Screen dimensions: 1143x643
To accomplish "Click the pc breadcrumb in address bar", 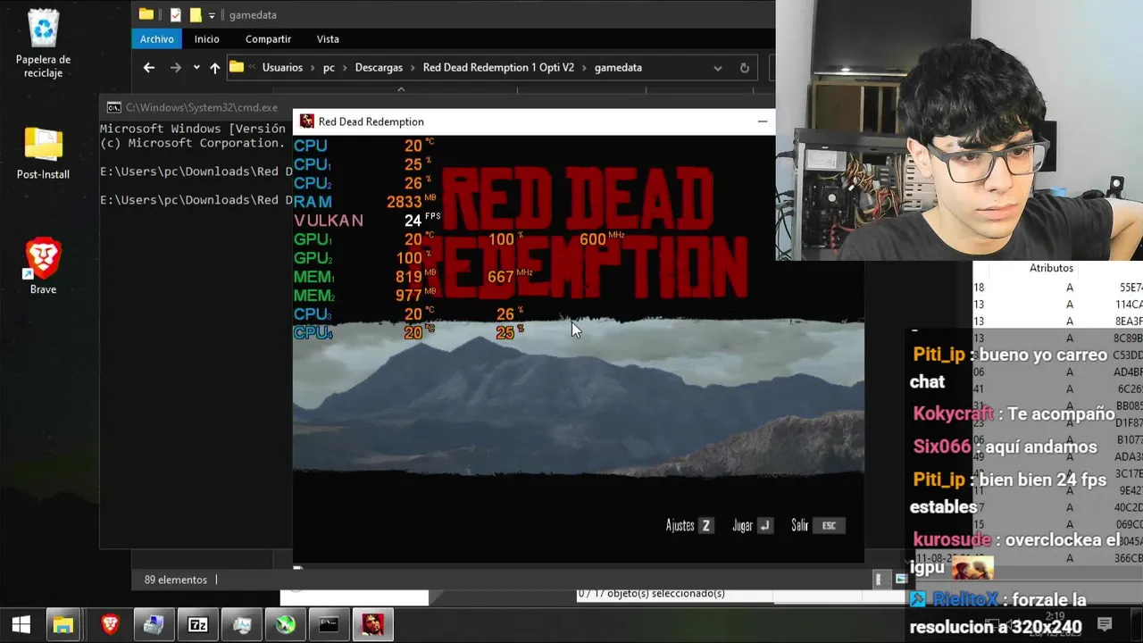I will click(329, 68).
